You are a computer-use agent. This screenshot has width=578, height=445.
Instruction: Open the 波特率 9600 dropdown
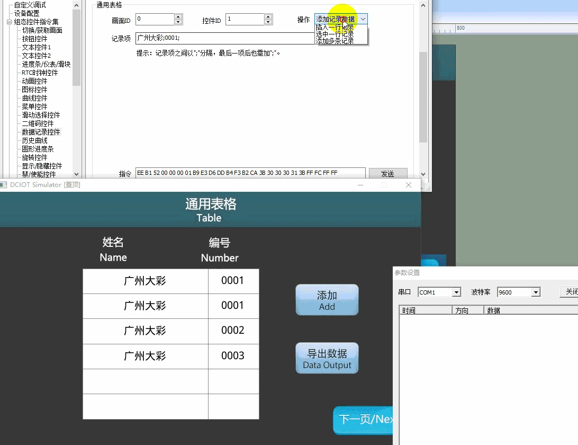pos(536,292)
